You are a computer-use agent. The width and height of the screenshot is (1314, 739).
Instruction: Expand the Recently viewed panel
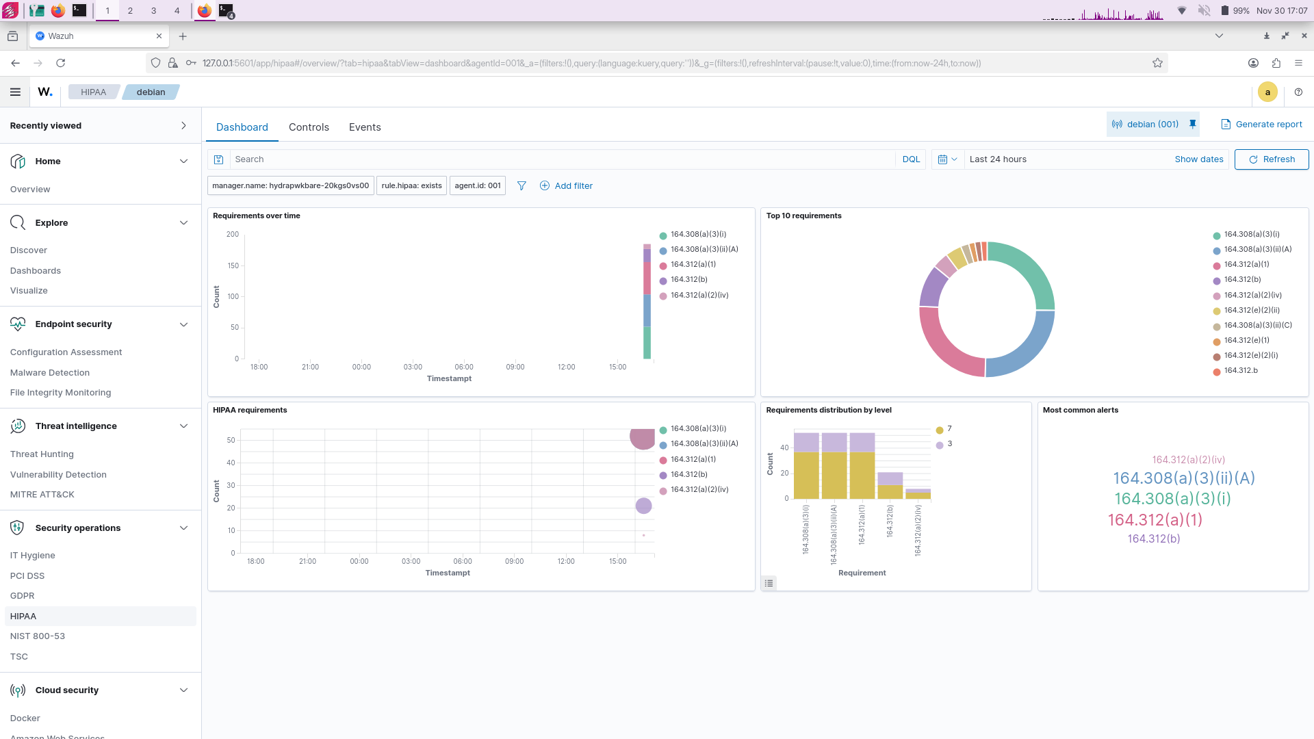click(x=183, y=126)
